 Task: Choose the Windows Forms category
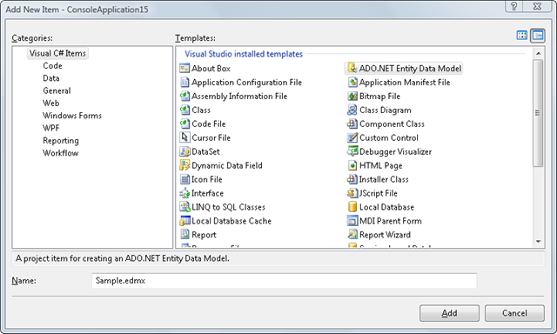pyautogui.click(x=72, y=116)
